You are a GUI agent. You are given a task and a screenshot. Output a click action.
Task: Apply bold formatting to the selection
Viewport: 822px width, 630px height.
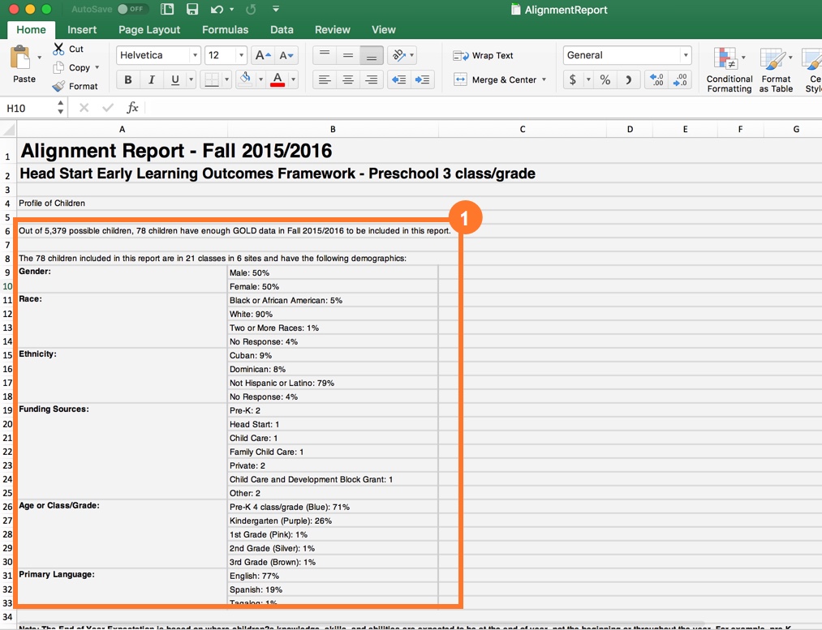(x=127, y=79)
